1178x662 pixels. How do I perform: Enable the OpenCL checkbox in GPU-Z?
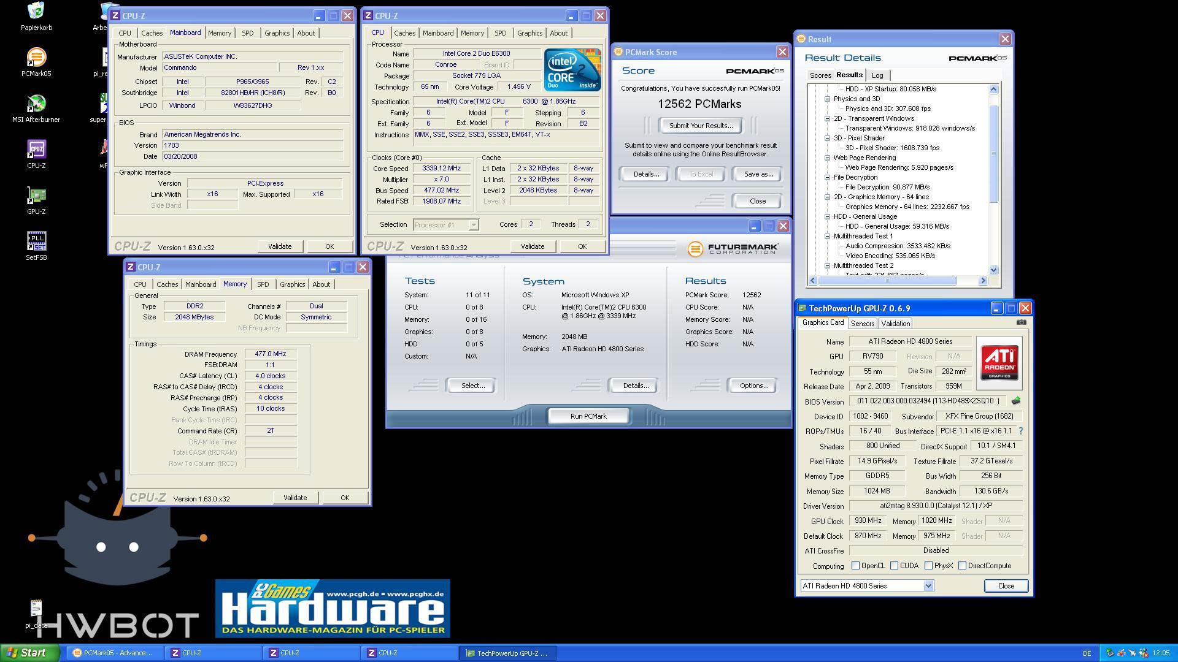(855, 566)
